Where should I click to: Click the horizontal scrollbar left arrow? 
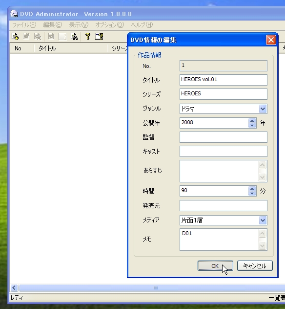coord(14,287)
